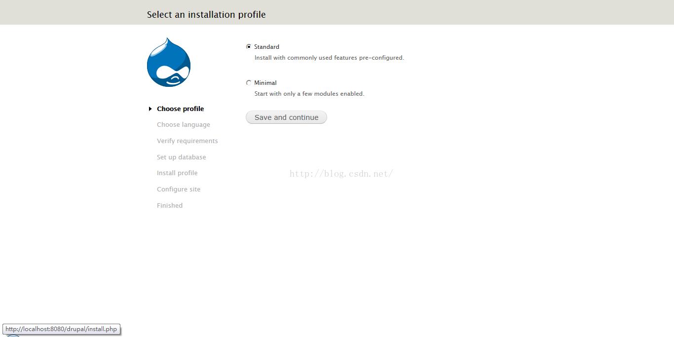Click the arrow marker beside Choose profile

pos(150,109)
